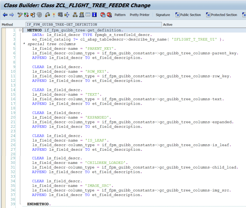Click the Active/Inactive switch icon
The width and height of the screenshot is (246, 208).
[26, 15]
